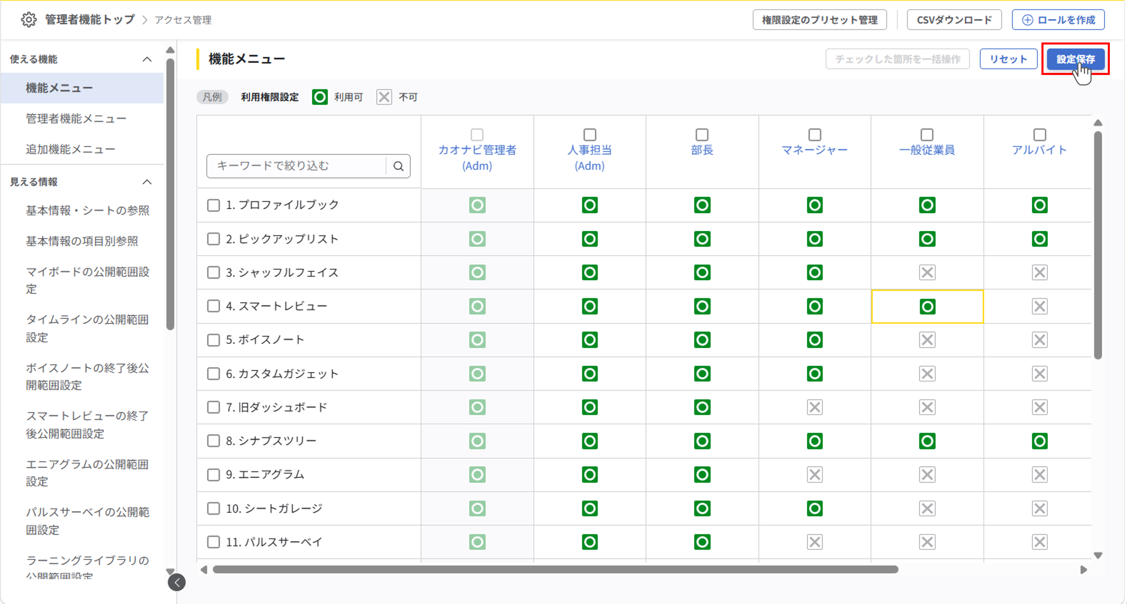Open the カオナビ管理者(Adm) role header link
Screen dimensions: 1127x604
pyautogui.click(x=477, y=158)
